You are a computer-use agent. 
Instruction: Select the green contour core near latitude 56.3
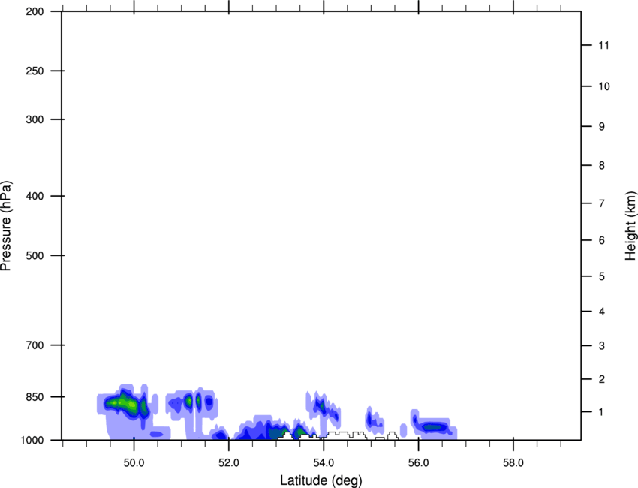click(434, 427)
